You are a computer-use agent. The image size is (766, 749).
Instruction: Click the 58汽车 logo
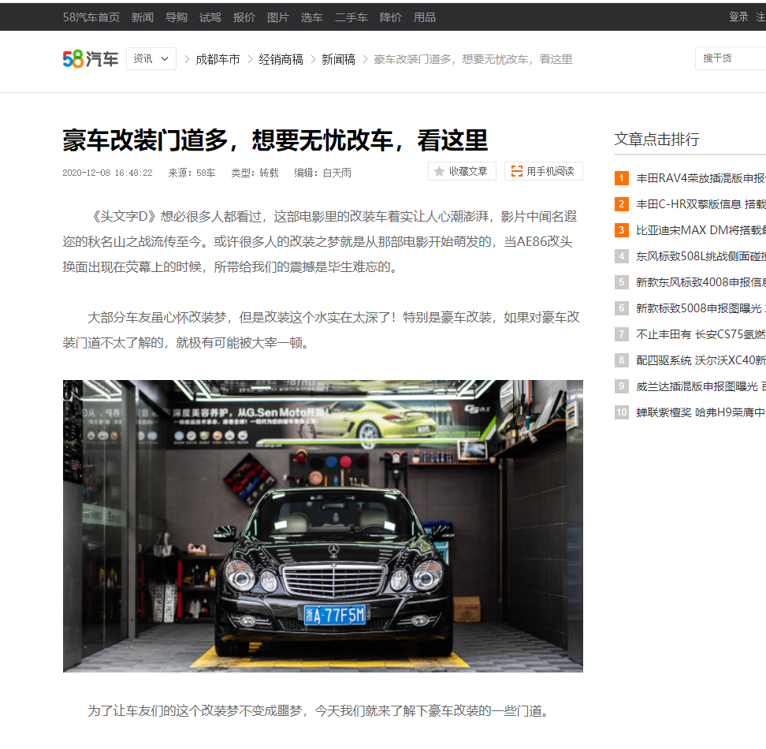click(x=91, y=59)
